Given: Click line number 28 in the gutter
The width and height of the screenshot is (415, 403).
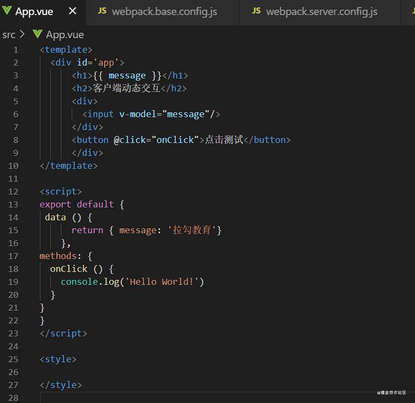Looking at the screenshot, I should pos(13,398).
